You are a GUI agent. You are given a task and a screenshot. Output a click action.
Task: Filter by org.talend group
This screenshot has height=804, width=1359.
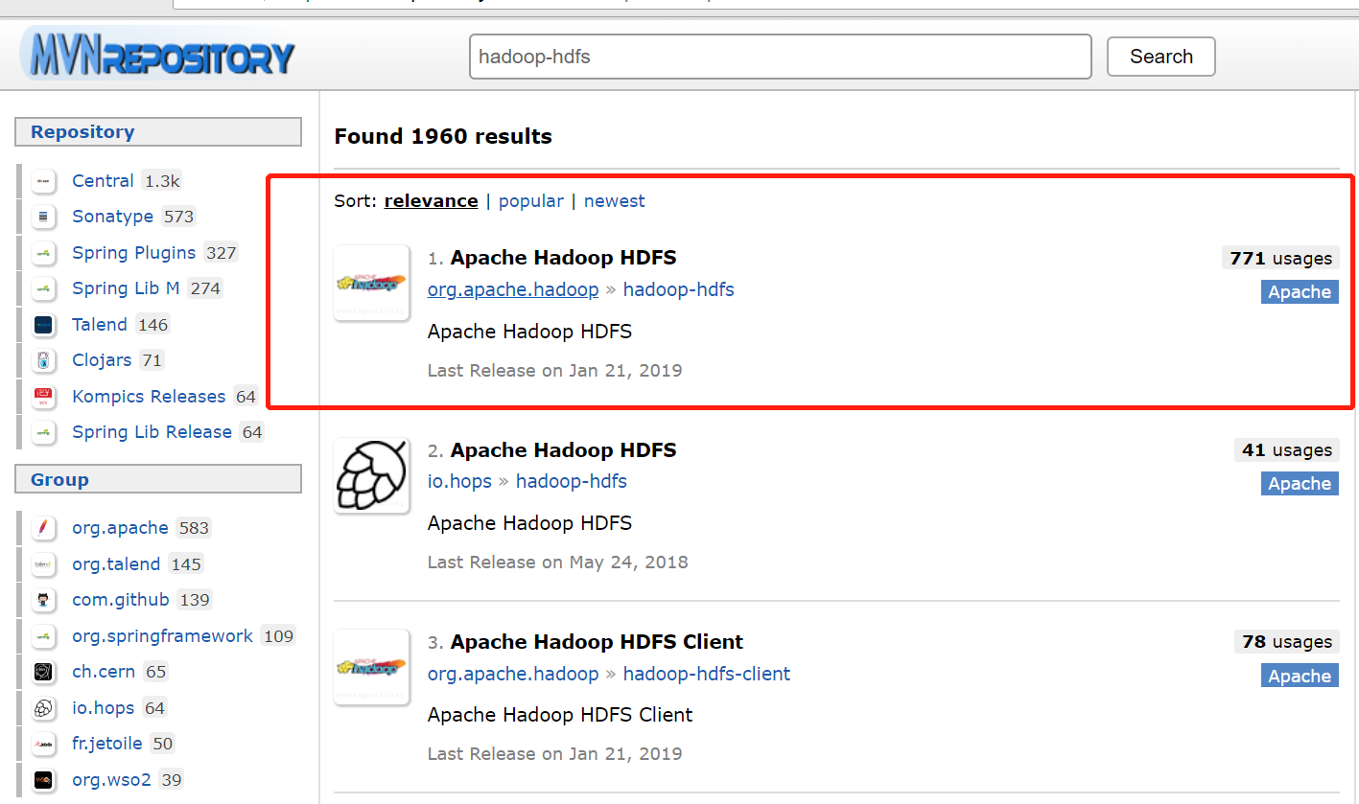[116, 564]
